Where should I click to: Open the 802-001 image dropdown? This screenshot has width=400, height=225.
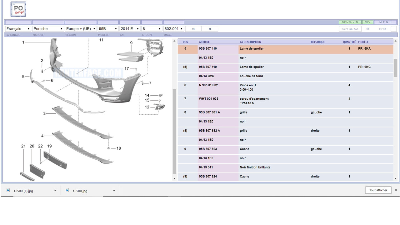[174, 29]
